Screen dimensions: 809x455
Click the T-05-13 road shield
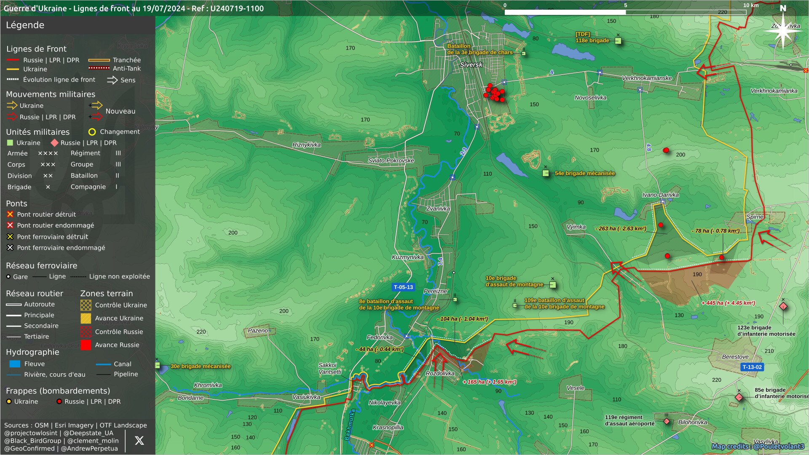click(x=403, y=287)
